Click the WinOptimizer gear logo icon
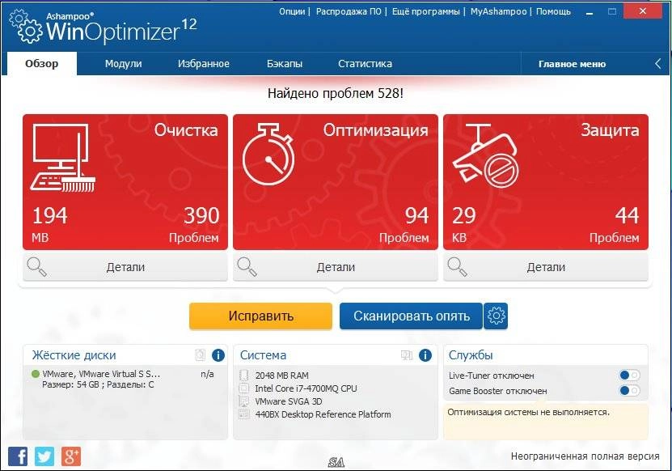This screenshot has width=672, height=471. click(26, 27)
